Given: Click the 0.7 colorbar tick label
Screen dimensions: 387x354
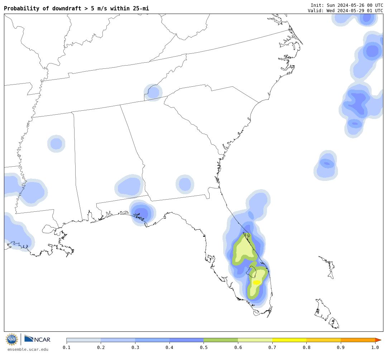Looking at the screenshot, I should click(272, 347).
